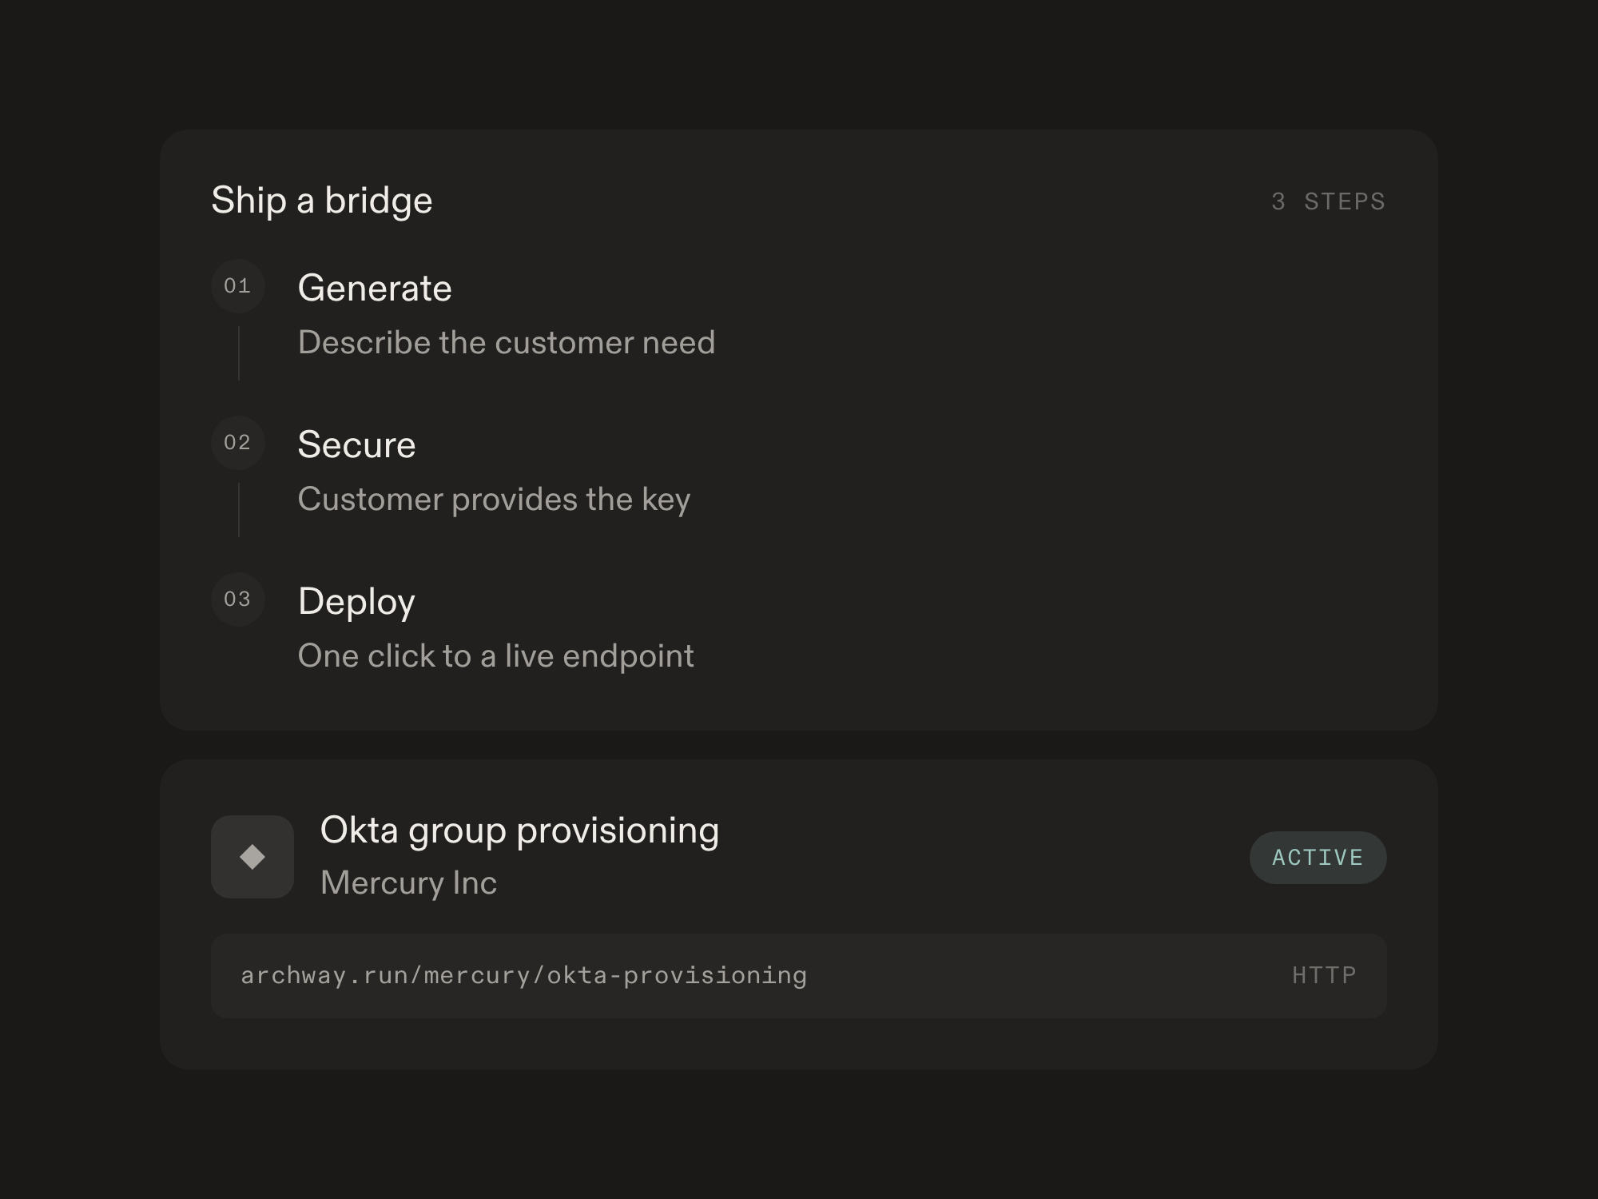The height and width of the screenshot is (1199, 1598).
Task: Click 'One click to a live endpoint'
Action: (495, 656)
